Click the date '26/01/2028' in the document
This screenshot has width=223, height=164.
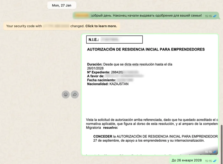(x=95, y=68)
